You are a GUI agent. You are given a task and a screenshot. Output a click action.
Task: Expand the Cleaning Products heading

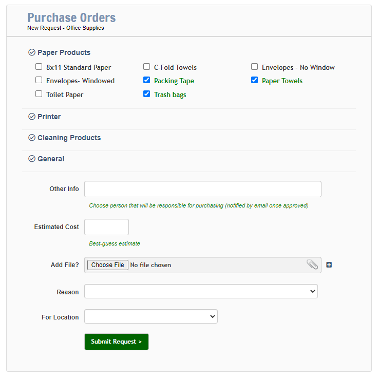click(69, 138)
